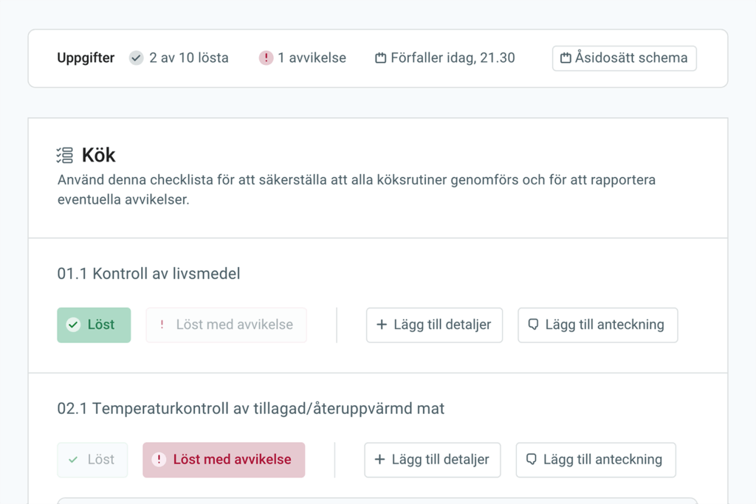Mark Kontroll av livsmedel as 'Löst med avvikelse'

[x=226, y=325]
